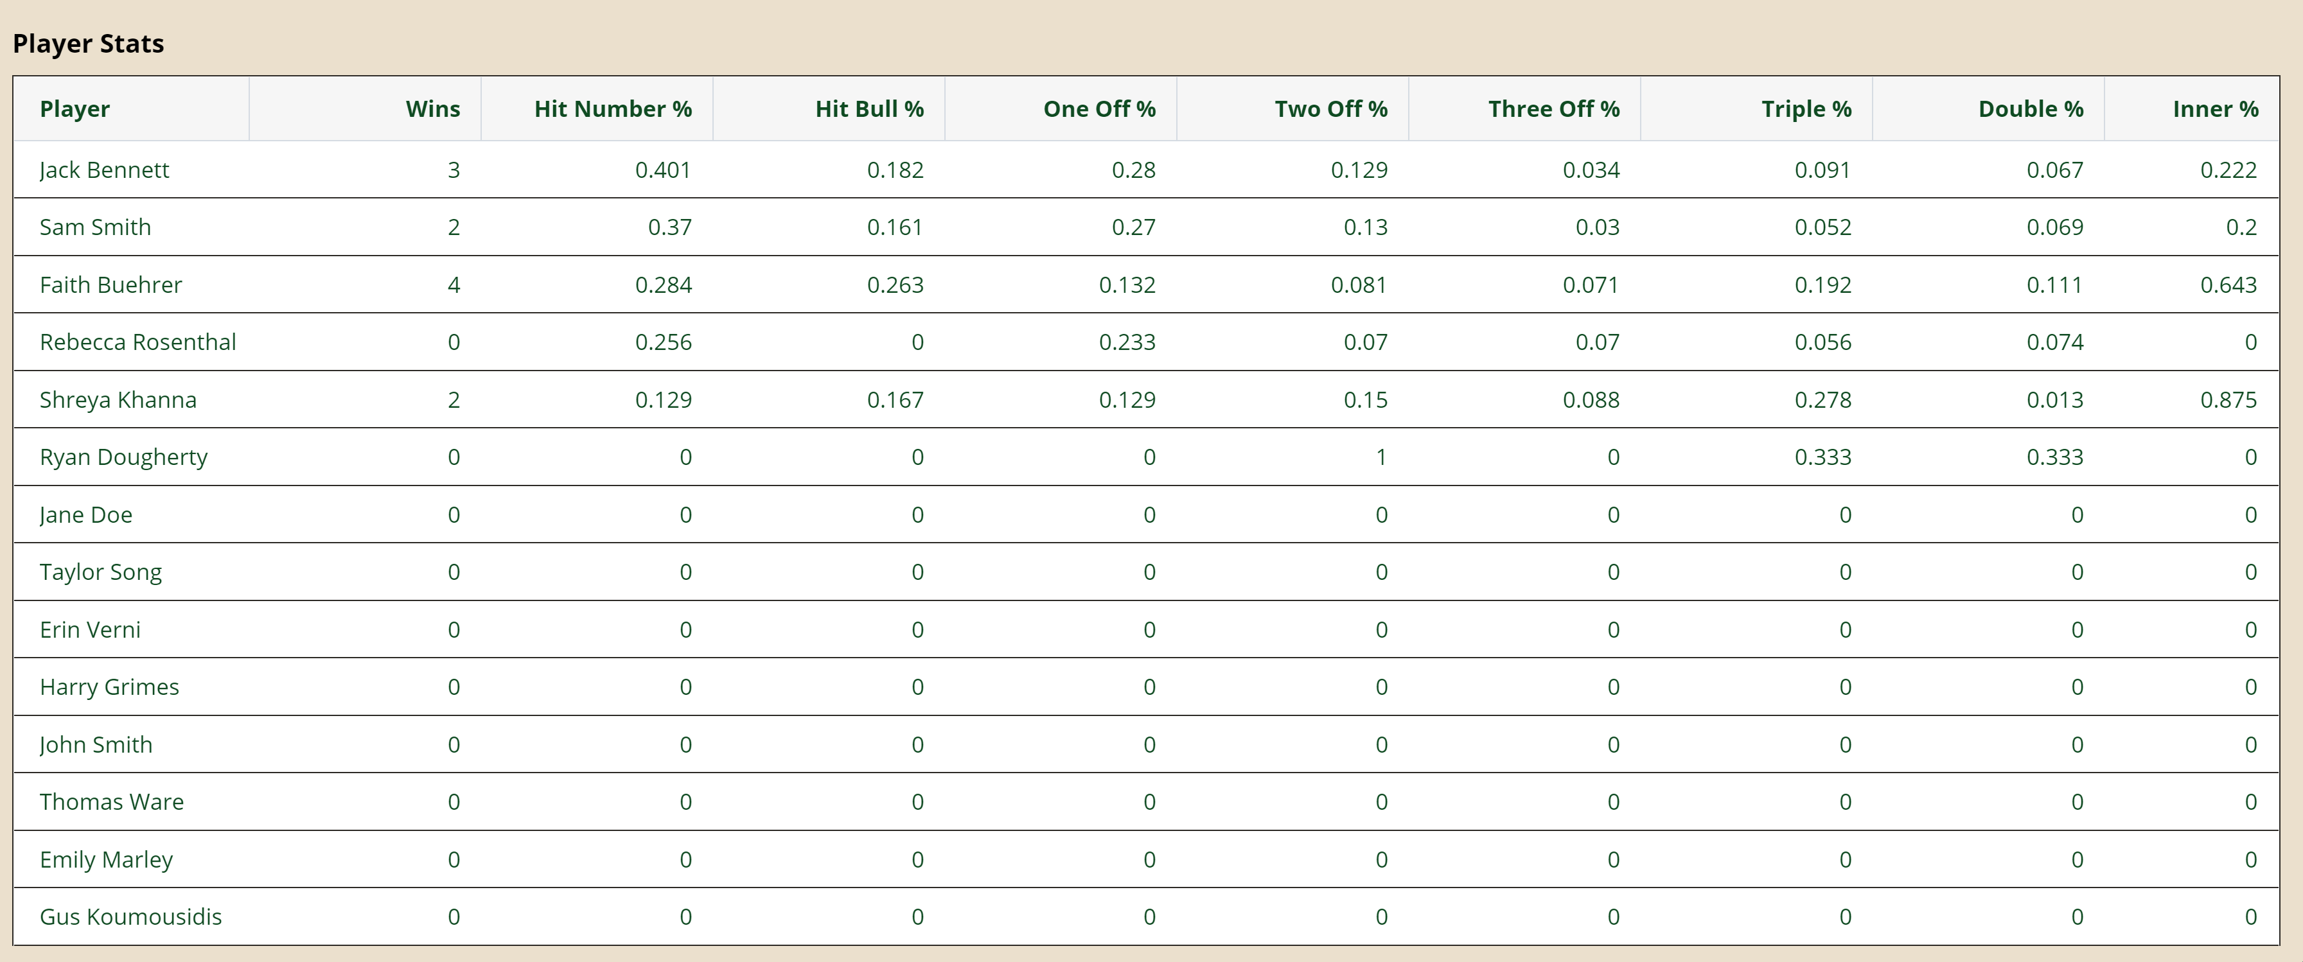This screenshot has width=2303, height=962.
Task: Click the One Off % column header
Action: click(1099, 109)
